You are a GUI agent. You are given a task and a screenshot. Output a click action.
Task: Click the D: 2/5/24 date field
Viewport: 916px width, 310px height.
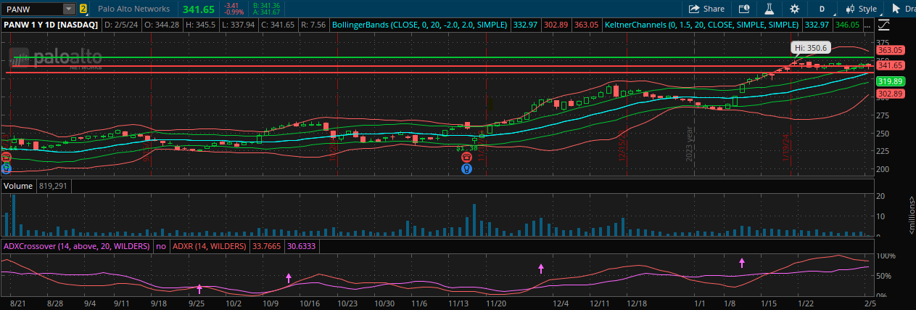121,24
